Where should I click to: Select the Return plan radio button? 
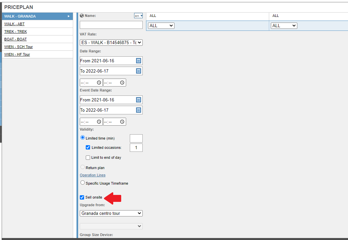(82, 167)
